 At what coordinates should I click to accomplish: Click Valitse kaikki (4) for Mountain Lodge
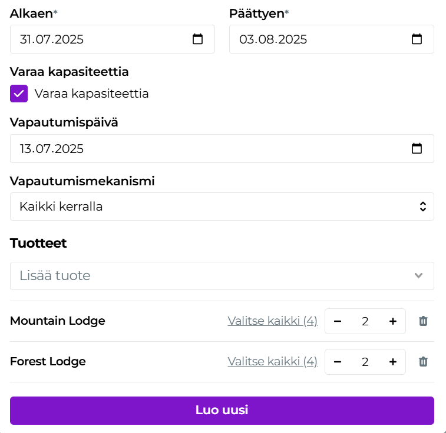[272, 321]
